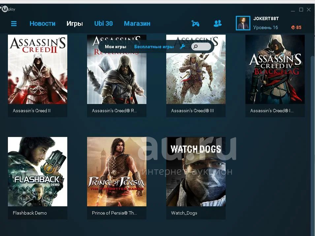The image size is (315, 236).
Task: Click the Uplay logo
Action: pyautogui.click(x=8, y=9)
